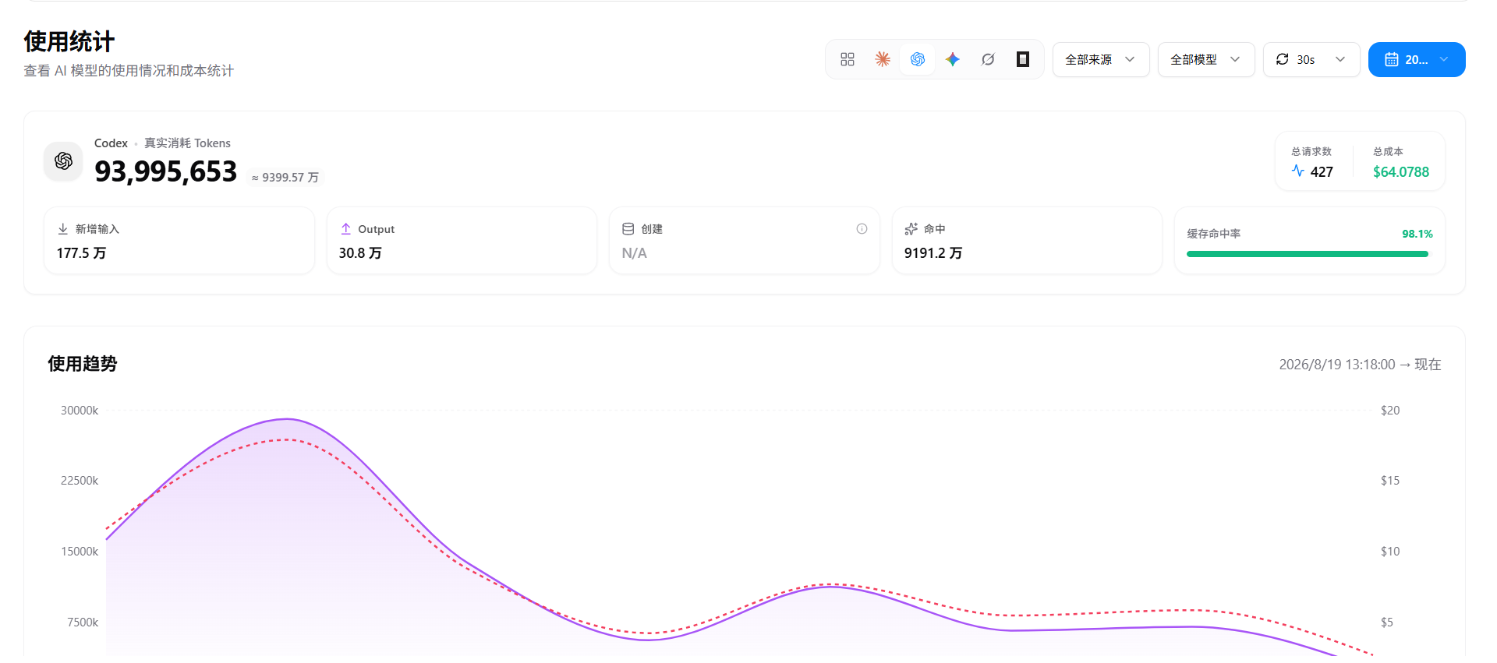
Task: Click the 30000k axis label
Action: click(80, 411)
